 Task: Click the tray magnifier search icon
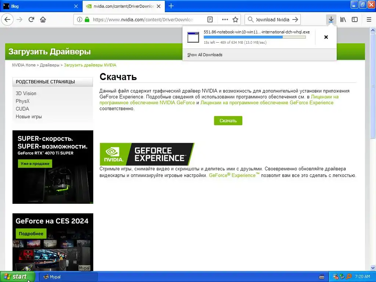click(x=349, y=277)
